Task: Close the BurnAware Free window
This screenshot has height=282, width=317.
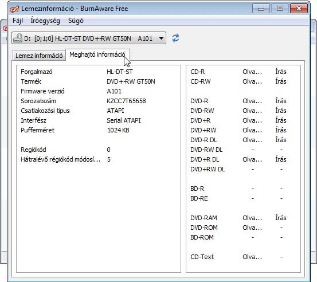Action: 299,9
